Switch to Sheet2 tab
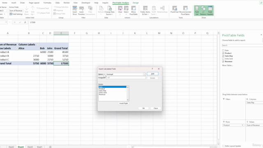The image size is (263, 148). click(11, 147)
